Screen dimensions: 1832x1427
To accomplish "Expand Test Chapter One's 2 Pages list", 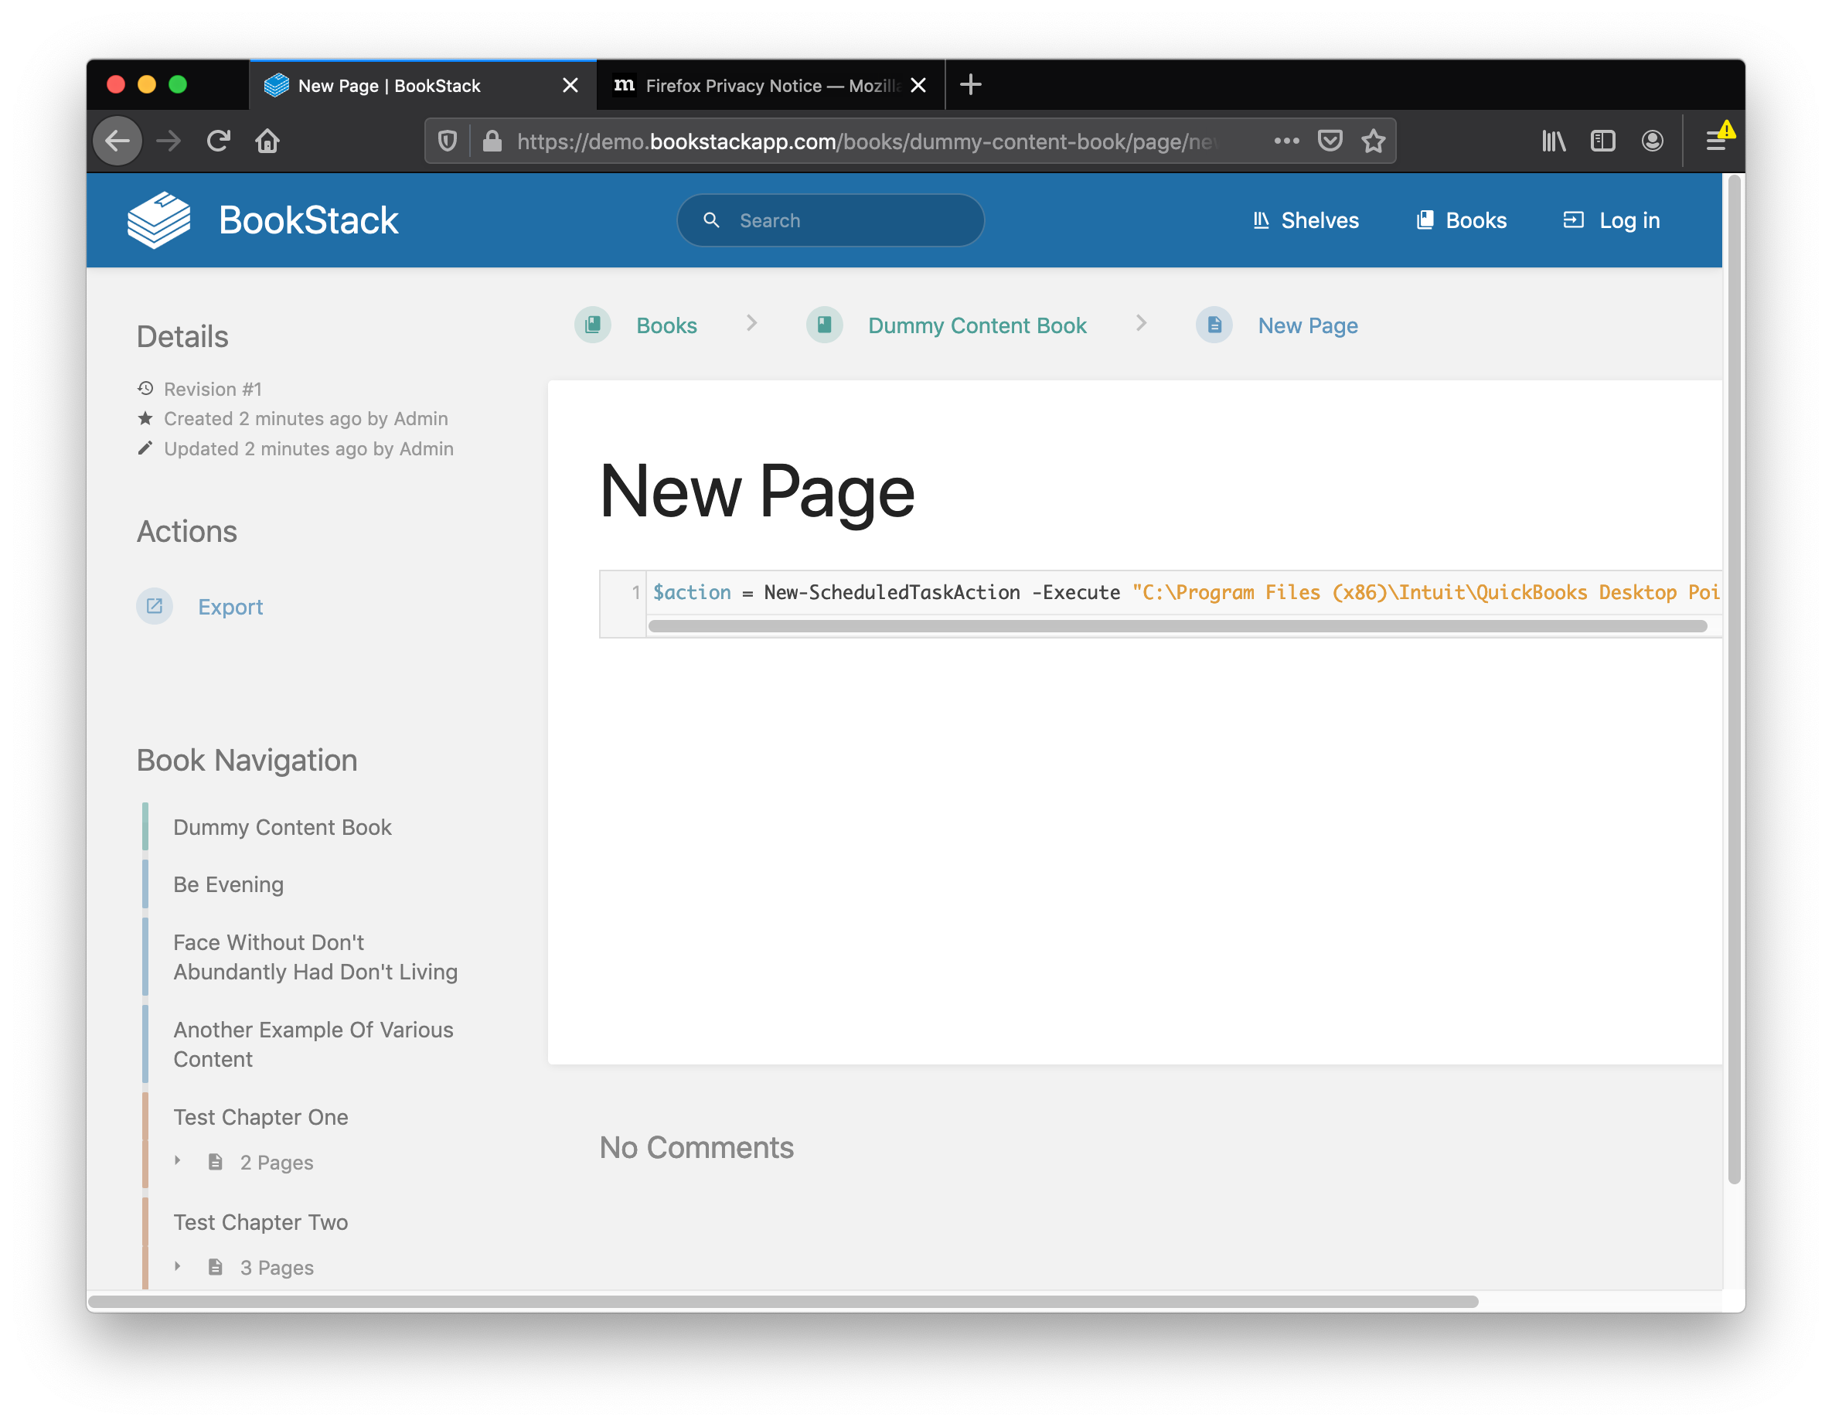I will 178,1161.
